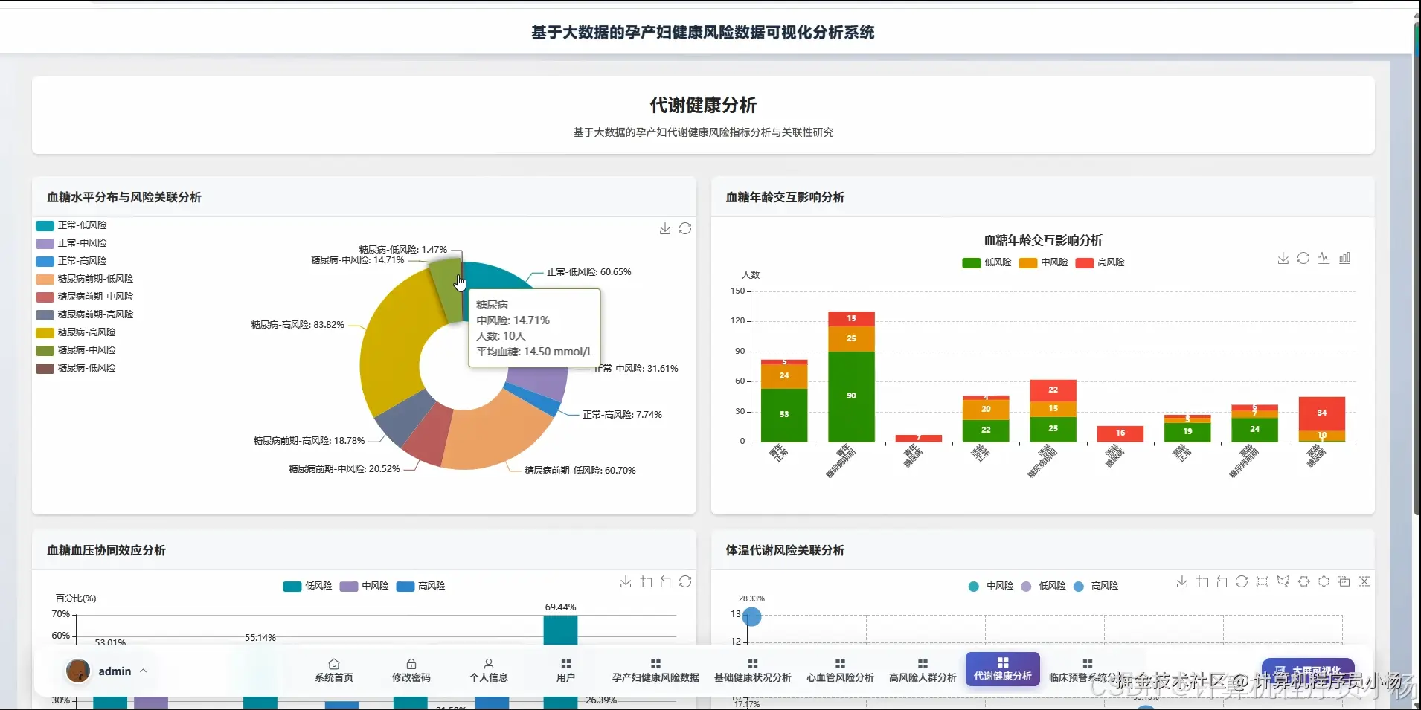Save the age interaction bar chart image
This screenshot has width=1421, height=710.
pos(1283,258)
